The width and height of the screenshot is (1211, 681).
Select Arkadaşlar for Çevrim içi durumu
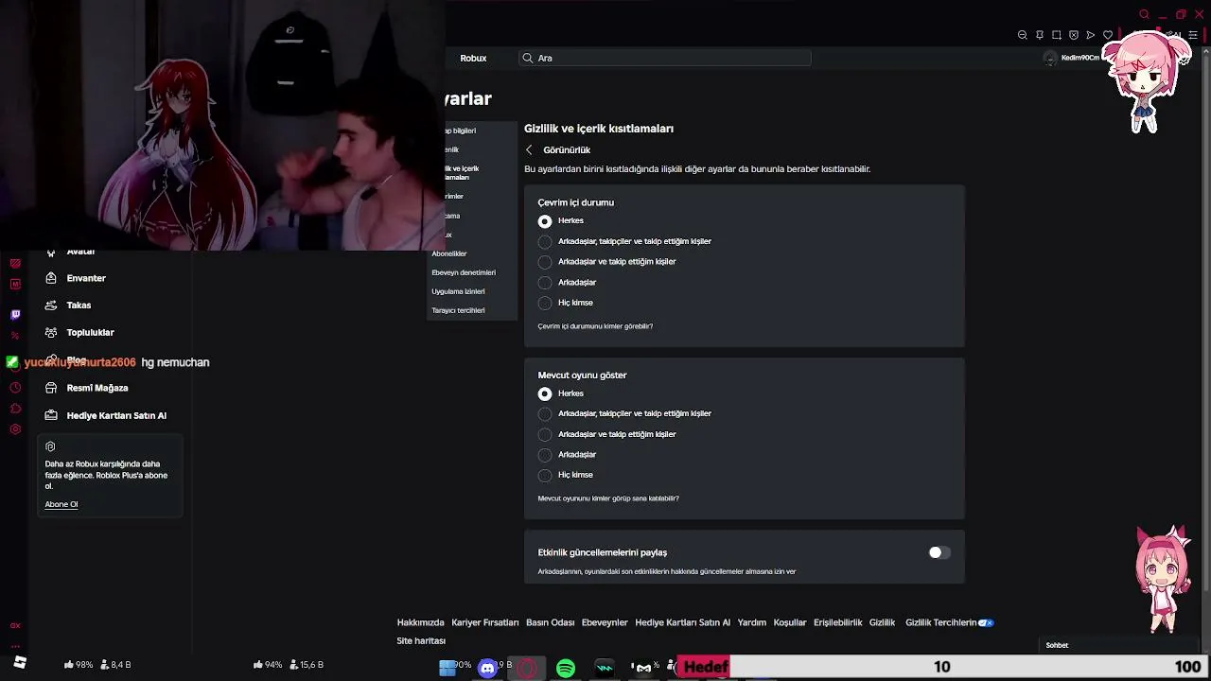tap(545, 283)
